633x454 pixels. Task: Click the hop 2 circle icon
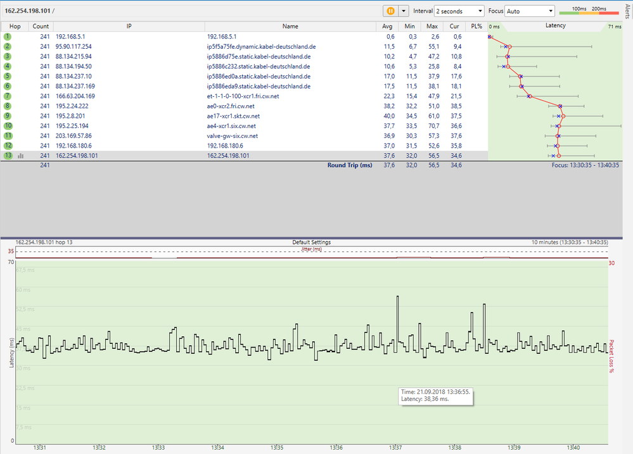[x=8, y=47]
